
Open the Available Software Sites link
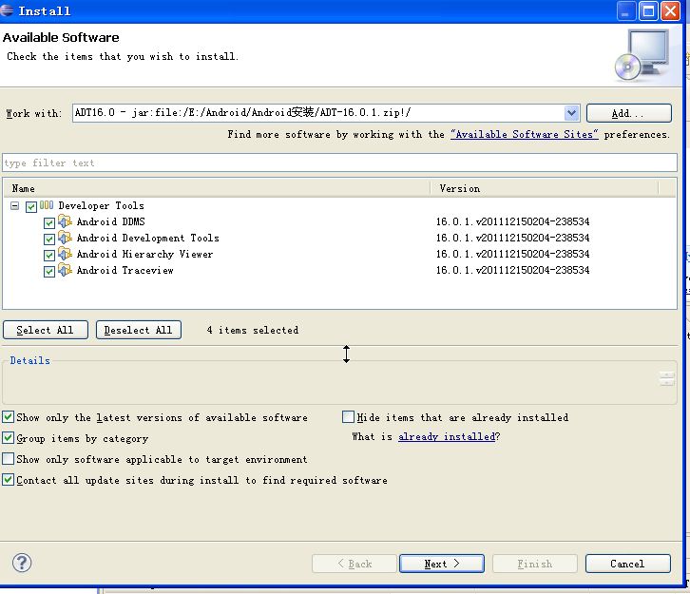point(524,135)
